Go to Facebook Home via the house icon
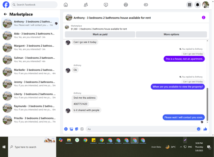Viewport: 214px width, 157px height. tap(65, 5)
